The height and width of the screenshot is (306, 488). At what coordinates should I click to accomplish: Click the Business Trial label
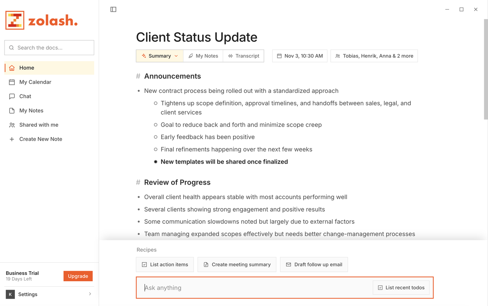point(22,273)
